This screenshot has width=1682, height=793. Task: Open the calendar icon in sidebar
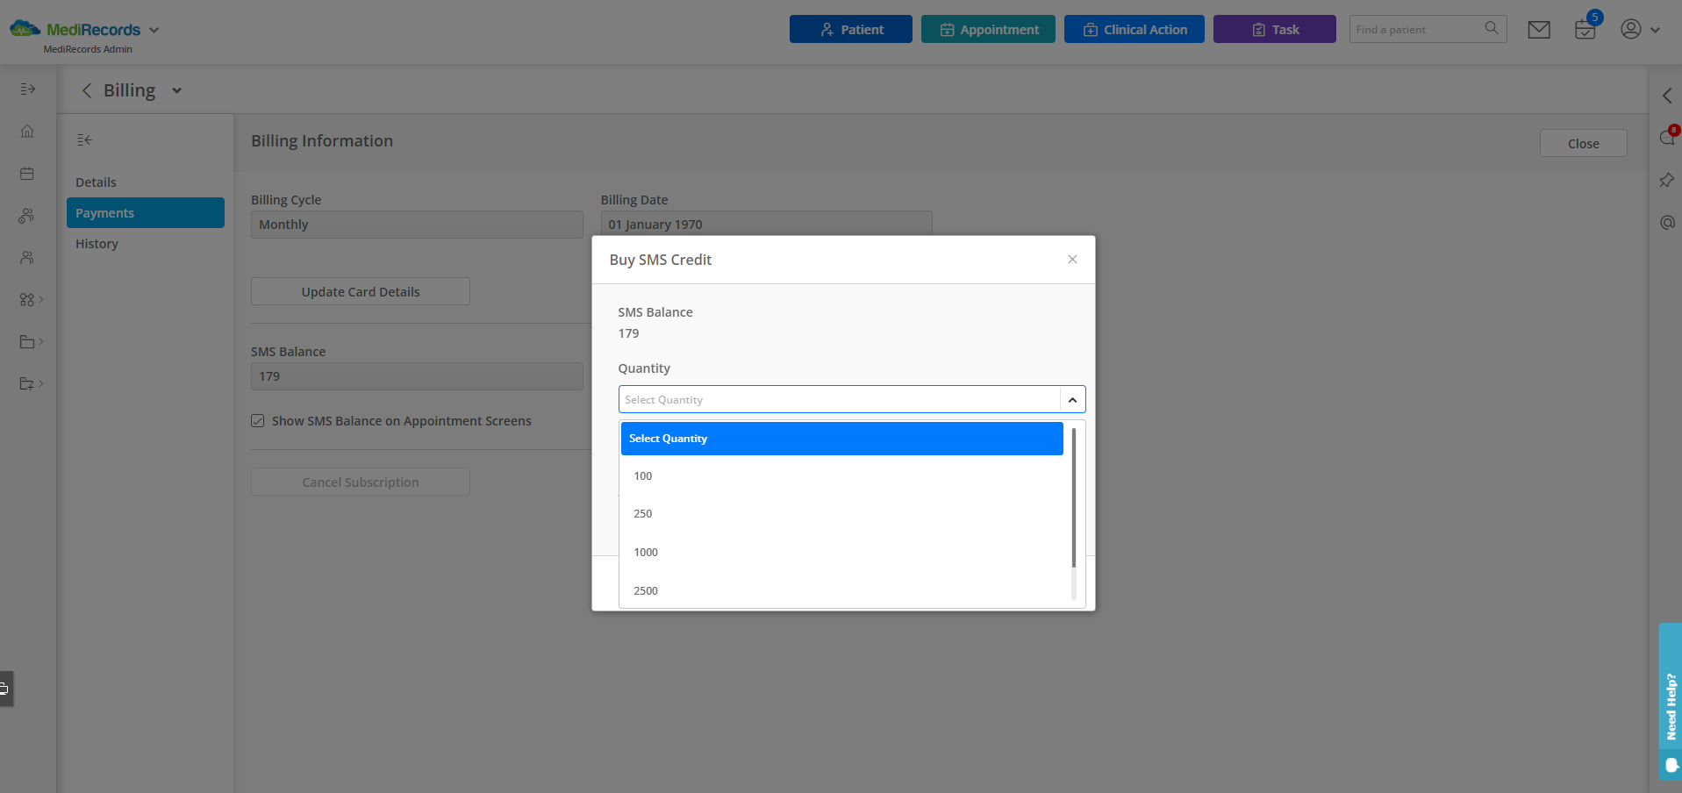click(x=27, y=173)
